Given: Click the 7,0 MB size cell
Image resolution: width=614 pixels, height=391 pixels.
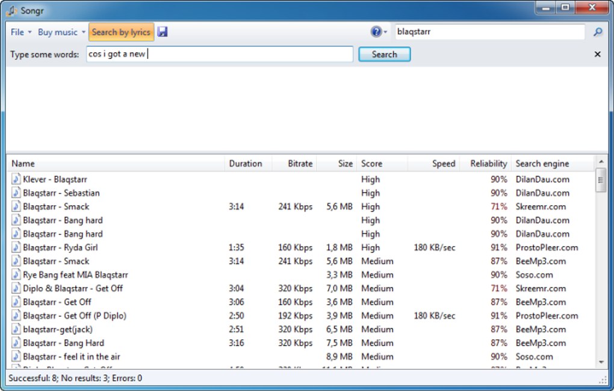Looking at the screenshot, I should (x=340, y=289).
